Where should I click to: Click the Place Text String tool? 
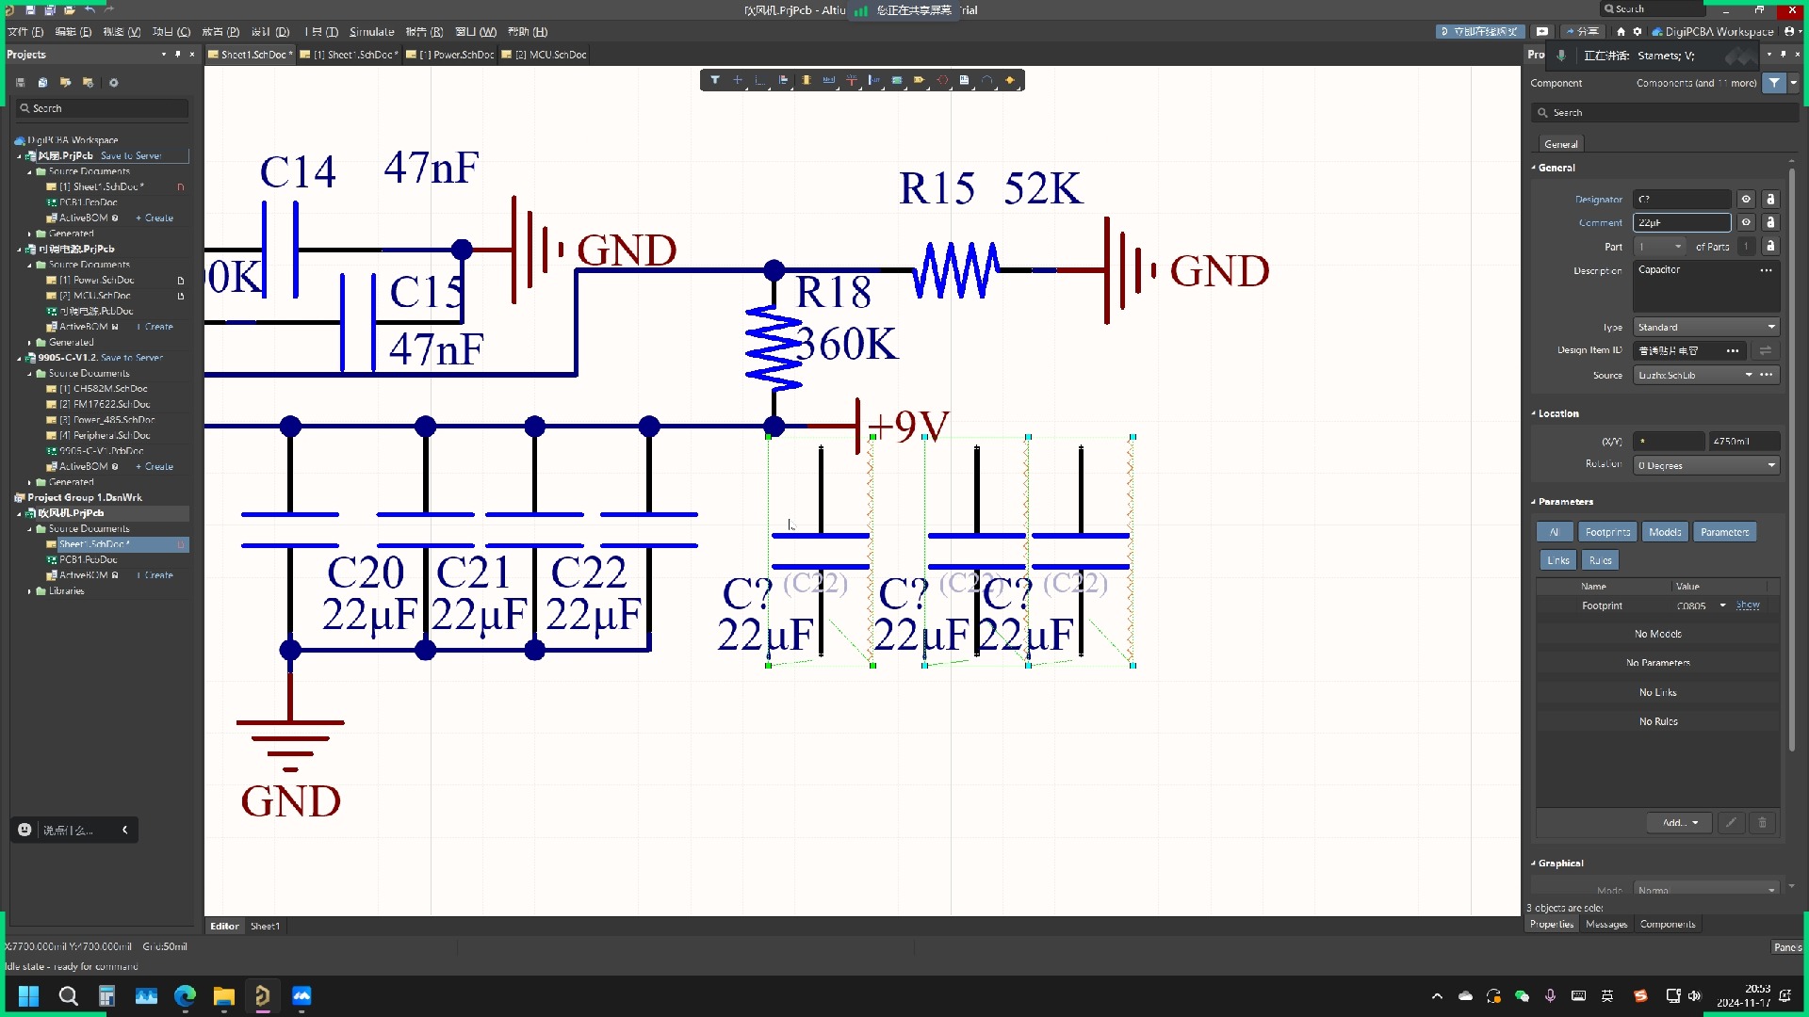click(965, 80)
